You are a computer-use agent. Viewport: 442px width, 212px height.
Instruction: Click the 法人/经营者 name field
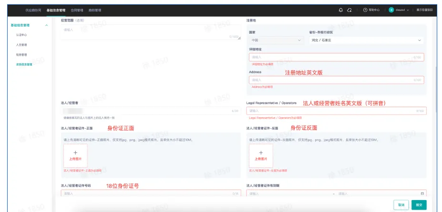(151, 111)
